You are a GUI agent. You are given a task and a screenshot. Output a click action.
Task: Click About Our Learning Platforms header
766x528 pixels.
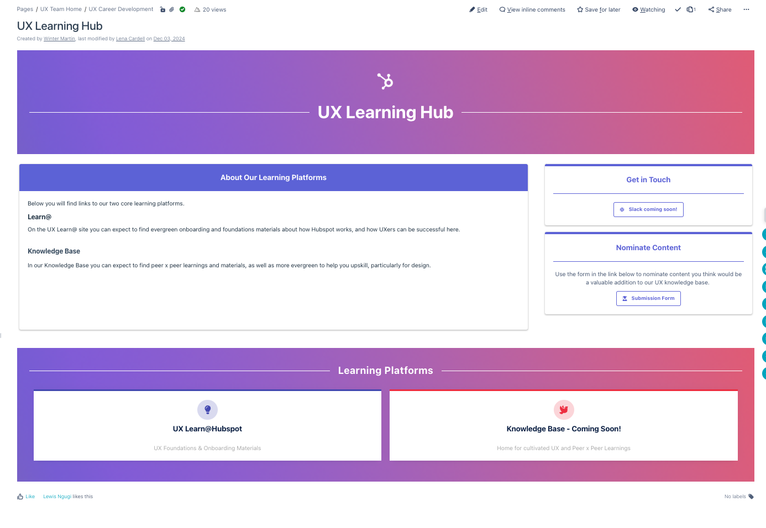pyautogui.click(x=274, y=177)
